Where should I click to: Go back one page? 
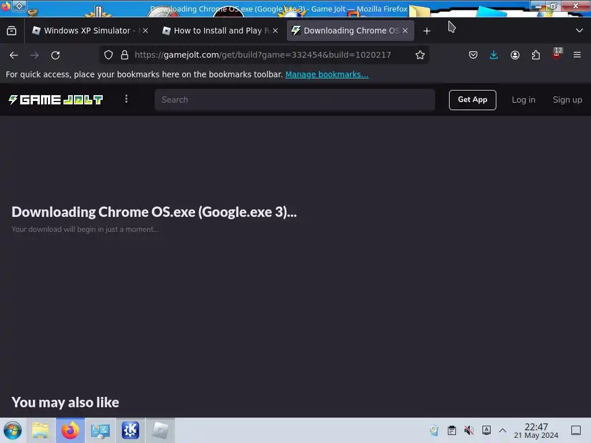coord(14,55)
